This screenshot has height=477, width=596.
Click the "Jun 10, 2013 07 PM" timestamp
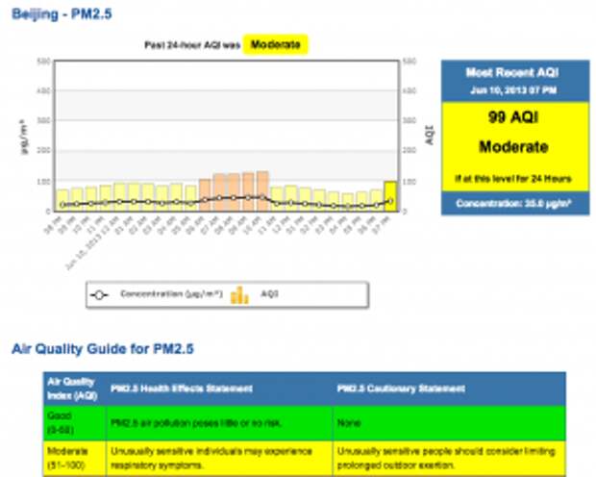pyautogui.click(x=513, y=90)
